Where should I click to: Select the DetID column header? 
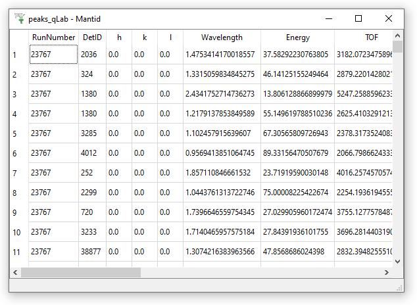pos(92,37)
